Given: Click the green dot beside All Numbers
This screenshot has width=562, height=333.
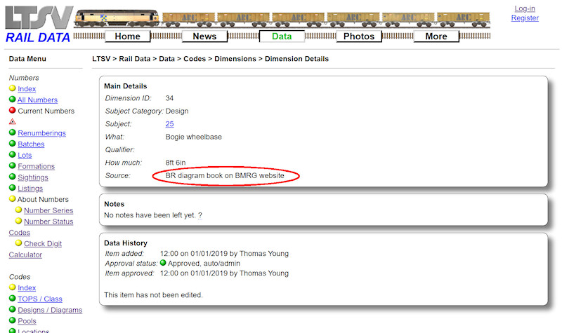Looking at the screenshot, I should (x=13, y=99).
